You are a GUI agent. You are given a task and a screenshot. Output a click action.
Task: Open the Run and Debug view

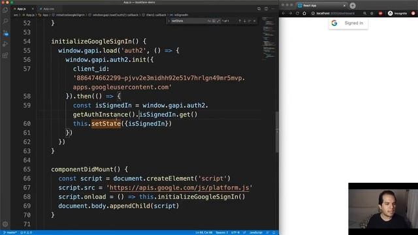pyautogui.click(x=5, y=44)
